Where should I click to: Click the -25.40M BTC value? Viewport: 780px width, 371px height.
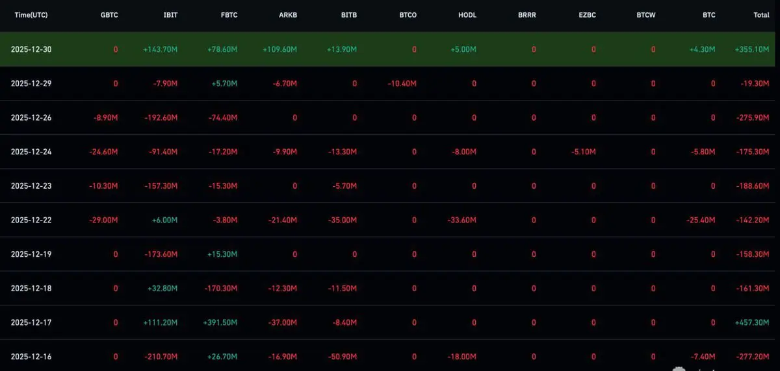[702, 220]
